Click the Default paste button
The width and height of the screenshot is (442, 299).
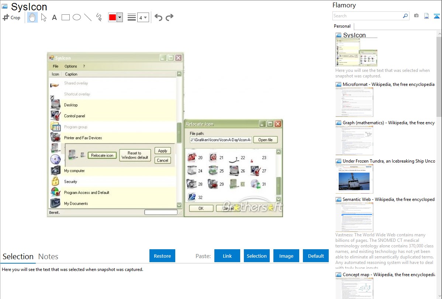tap(316, 256)
